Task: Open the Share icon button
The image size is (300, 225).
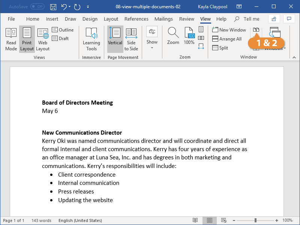Action: click(x=274, y=19)
